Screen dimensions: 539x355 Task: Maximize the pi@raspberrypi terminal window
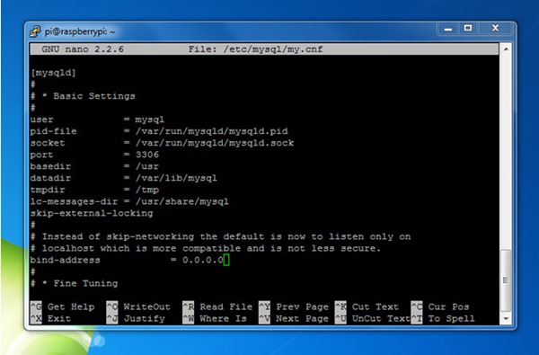click(468, 29)
